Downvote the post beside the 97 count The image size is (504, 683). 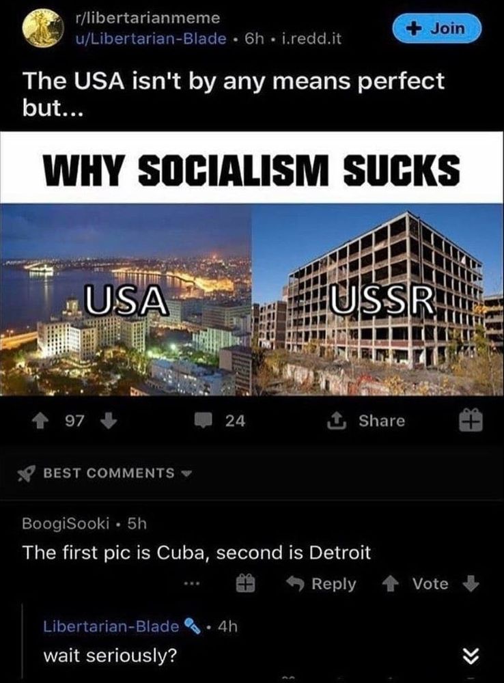(108, 421)
